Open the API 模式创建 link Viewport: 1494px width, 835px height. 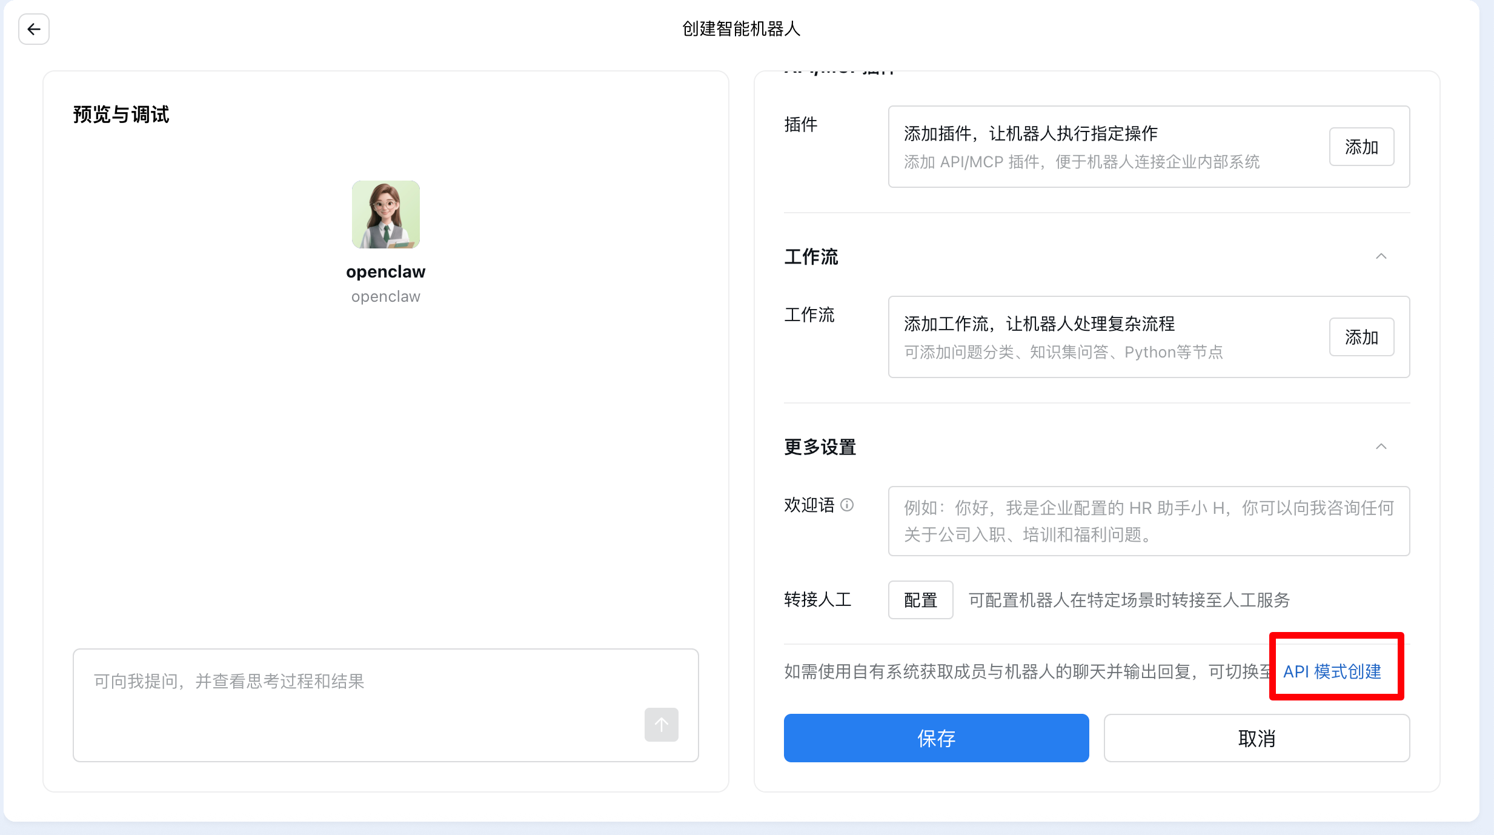tap(1332, 671)
